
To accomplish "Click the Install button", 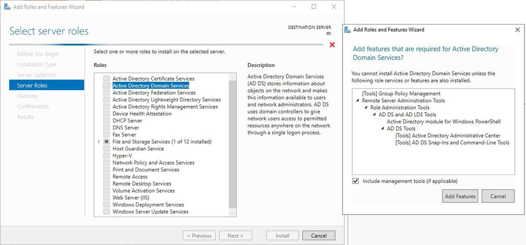I will (282, 235).
